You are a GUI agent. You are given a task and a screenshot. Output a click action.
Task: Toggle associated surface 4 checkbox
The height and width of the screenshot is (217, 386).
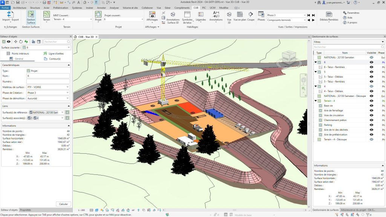(x=35, y=118)
